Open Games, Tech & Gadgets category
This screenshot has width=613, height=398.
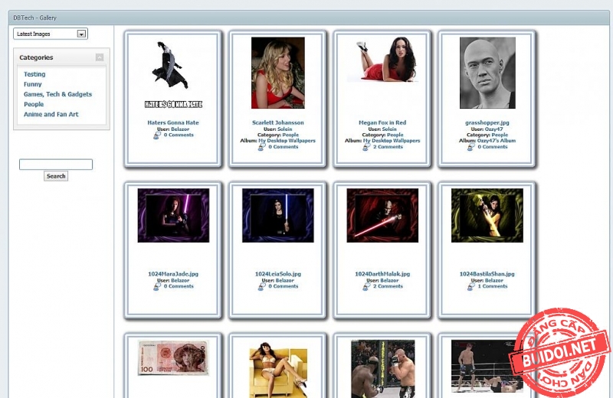click(x=57, y=94)
